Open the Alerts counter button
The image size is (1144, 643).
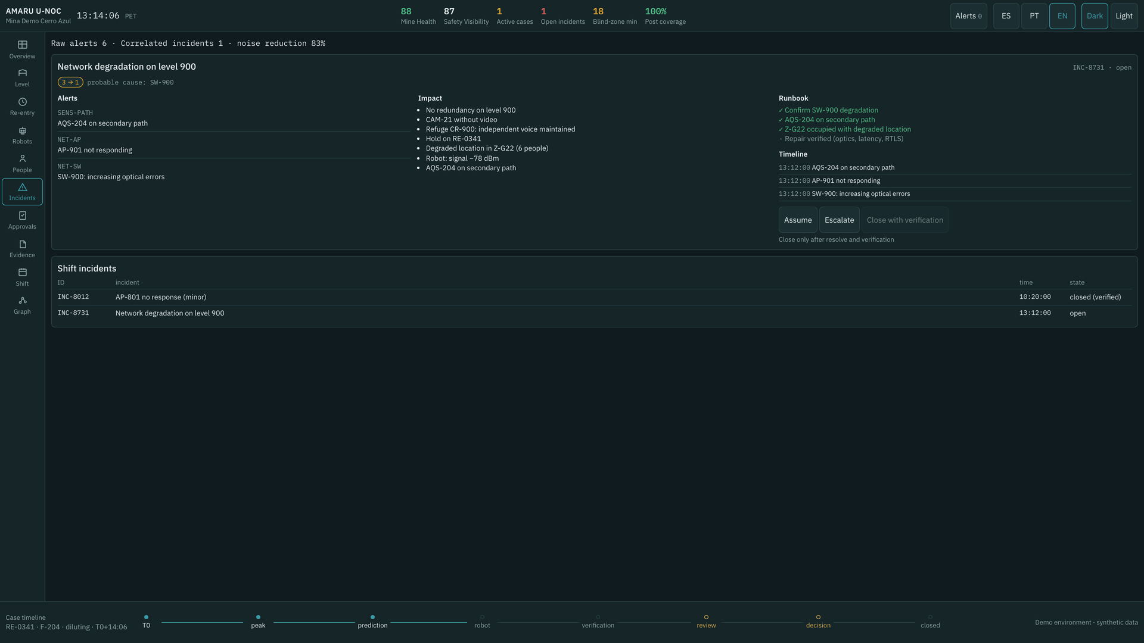click(968, 16)
